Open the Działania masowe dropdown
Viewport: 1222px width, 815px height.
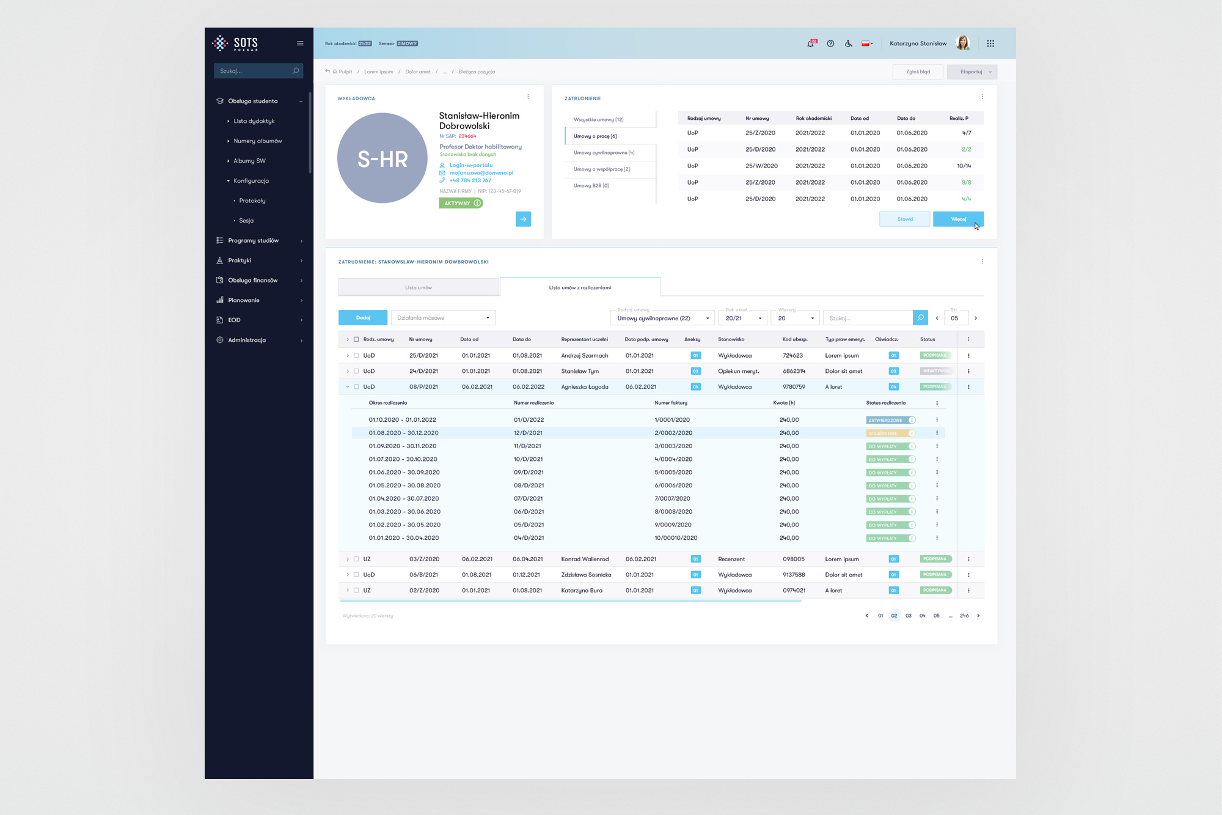[x=443, y=318]
